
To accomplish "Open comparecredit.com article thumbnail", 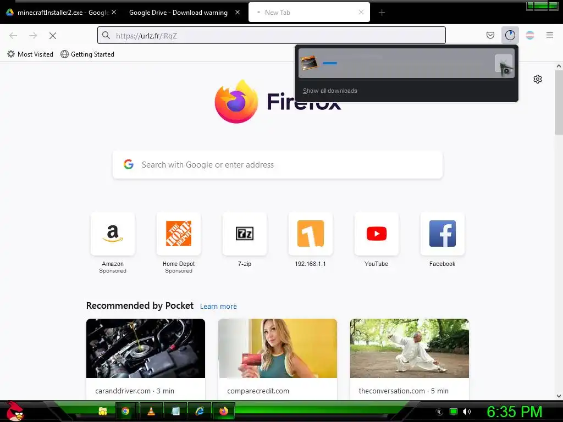I will (278, 348).
